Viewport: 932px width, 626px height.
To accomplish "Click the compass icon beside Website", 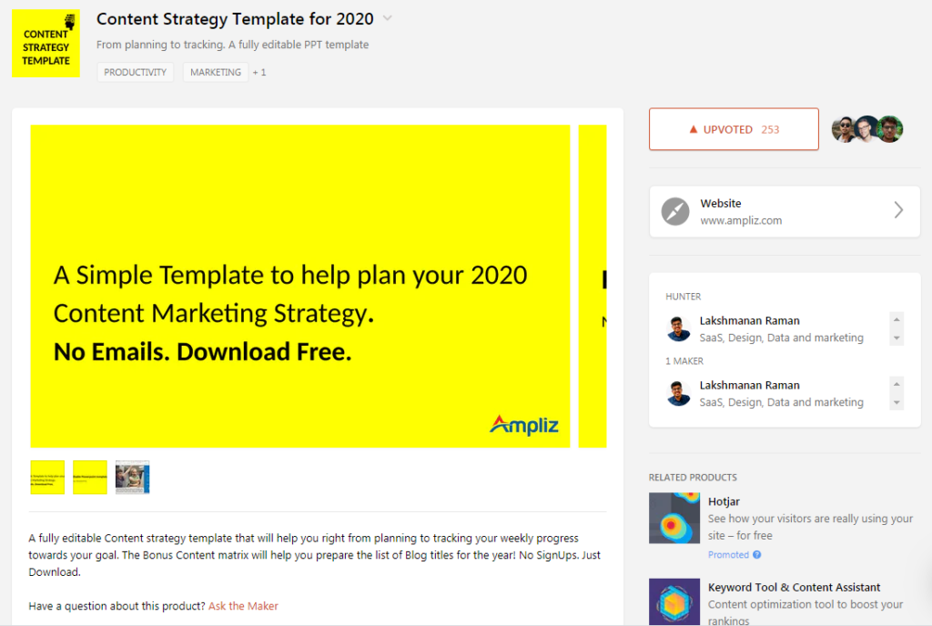I will pyautogui.click(x=675, y=211).
